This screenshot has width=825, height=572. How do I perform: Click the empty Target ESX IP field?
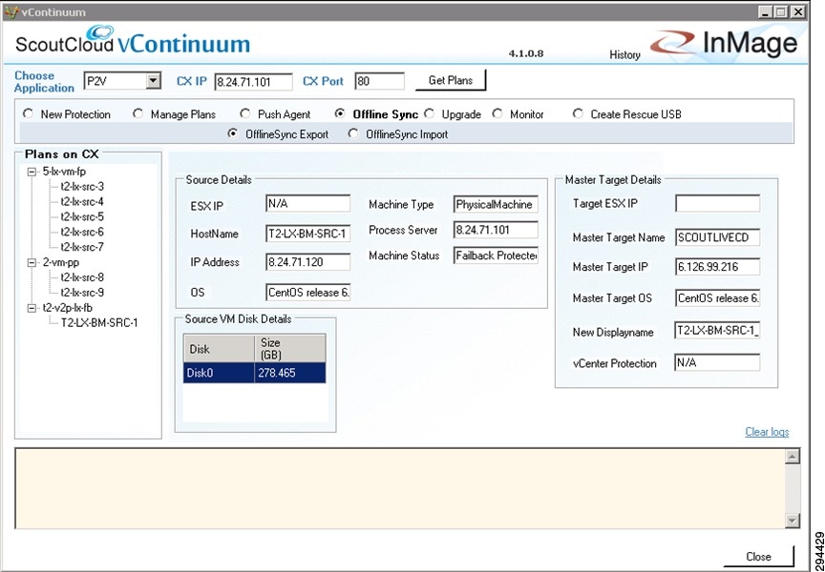(x=718, y=203)
